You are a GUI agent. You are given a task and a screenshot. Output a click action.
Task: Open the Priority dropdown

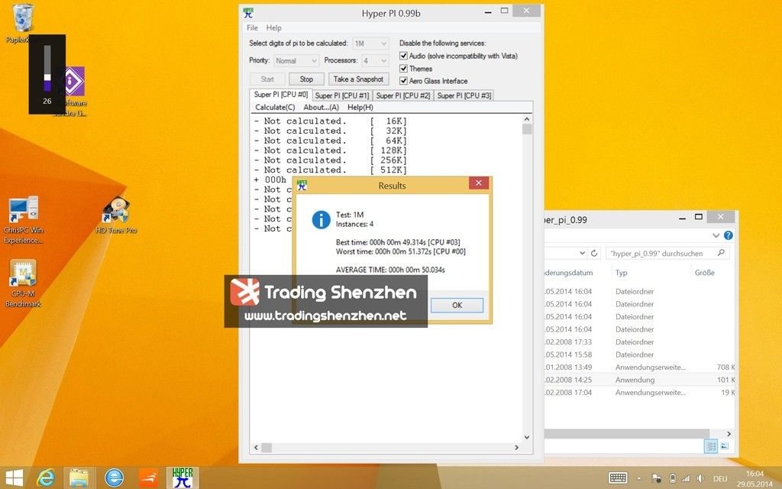[x=296, y=61]
